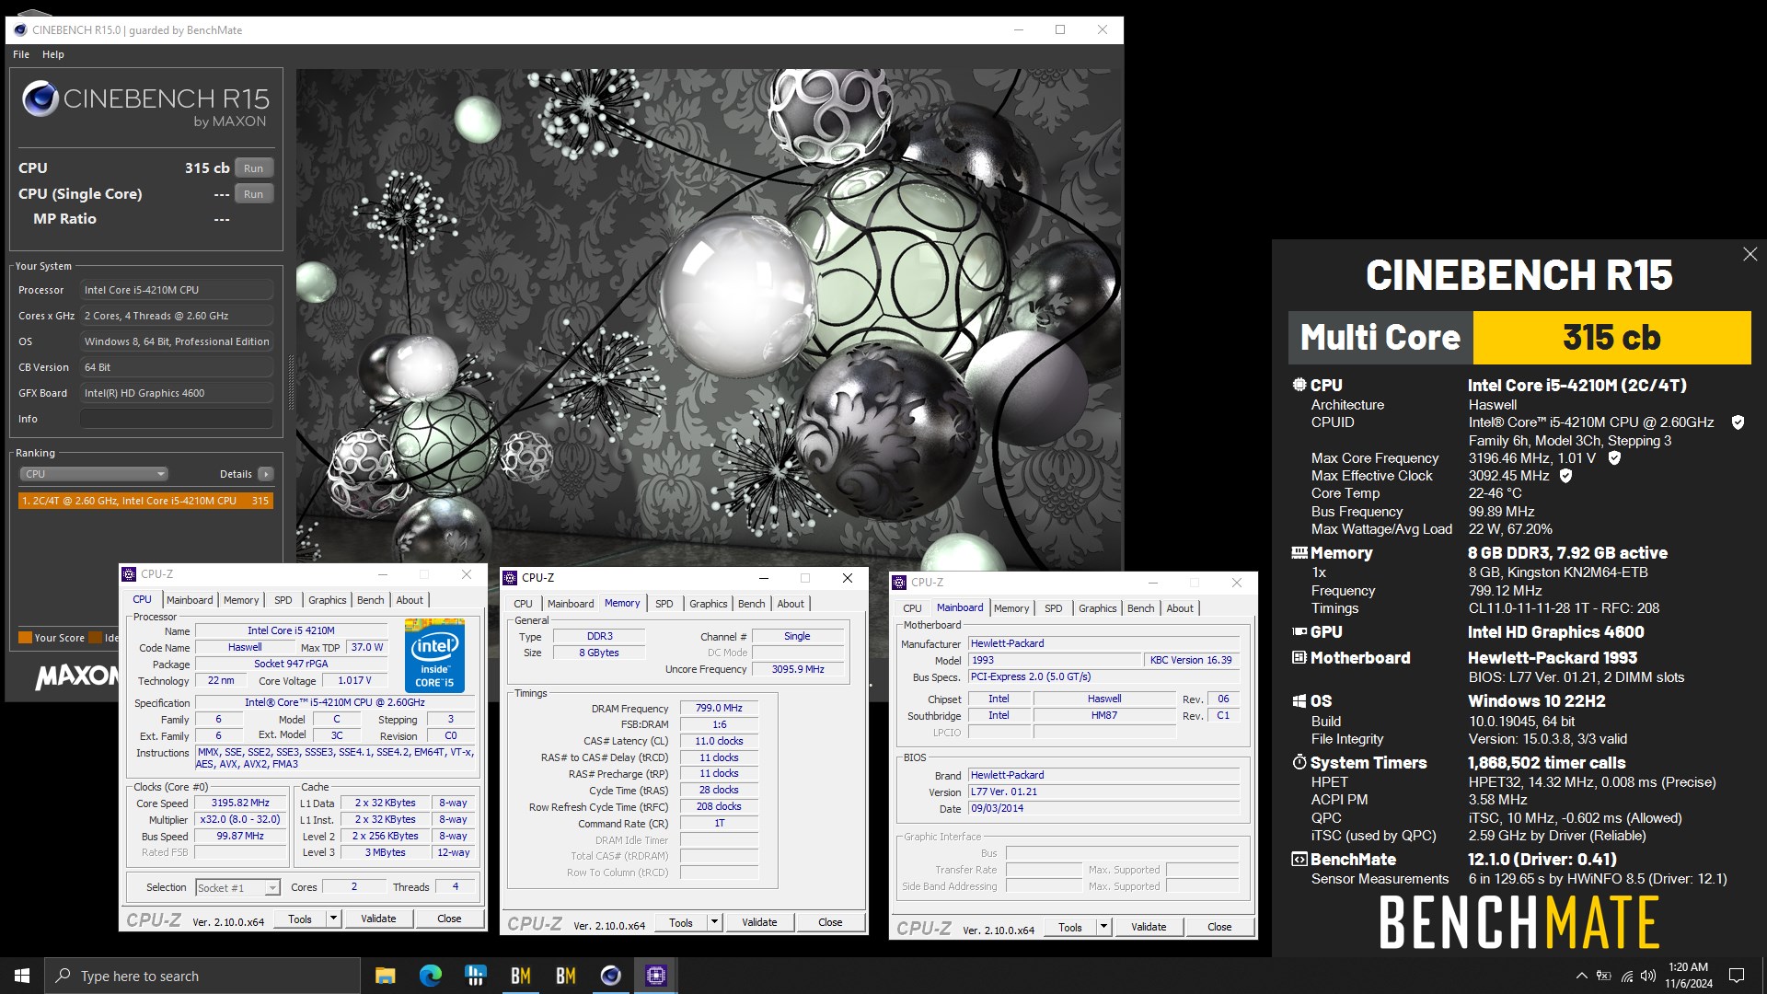
Task: Open the Help menu in Cinebench
Action: pyautogui.click(x=53, y=54)
